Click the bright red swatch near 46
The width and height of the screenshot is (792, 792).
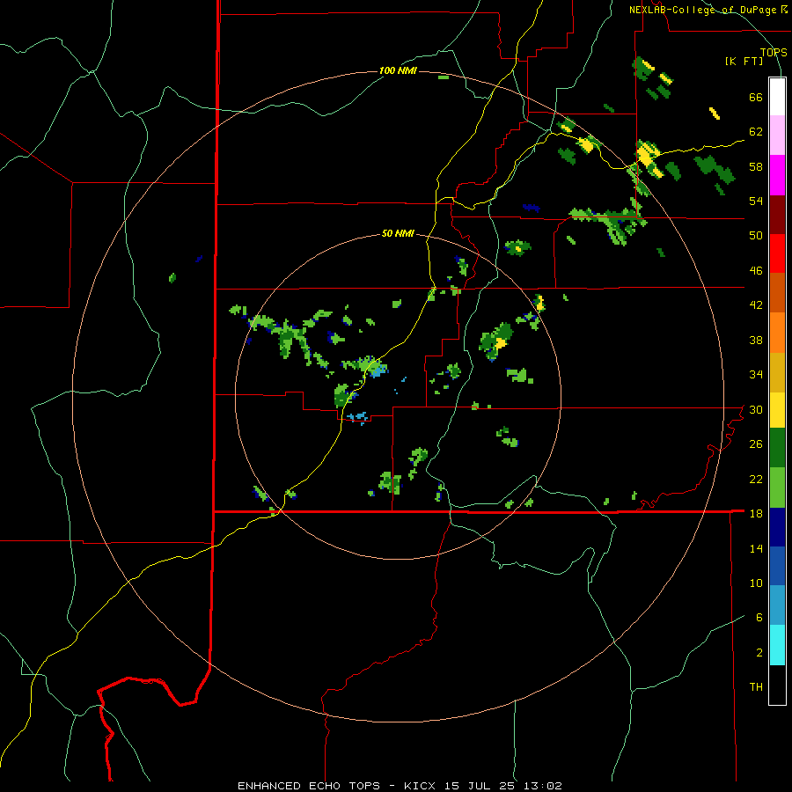pyautogui.click(x=777, y=253)
